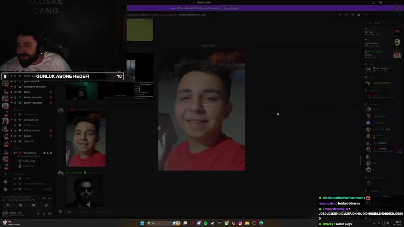The height and width of the screenshot is (227, 404).
Task: Open pinned messages icon
Action: pos(353,15)
